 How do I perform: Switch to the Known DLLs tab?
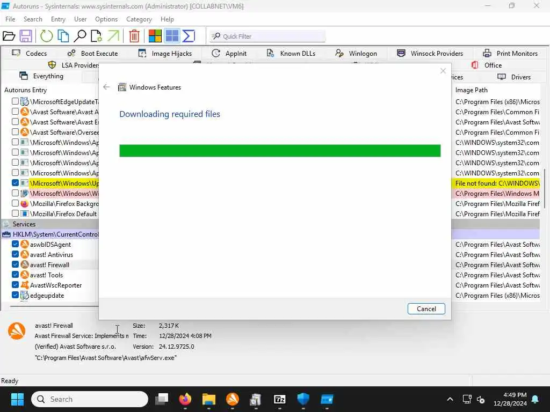click(x=291, y=53)
